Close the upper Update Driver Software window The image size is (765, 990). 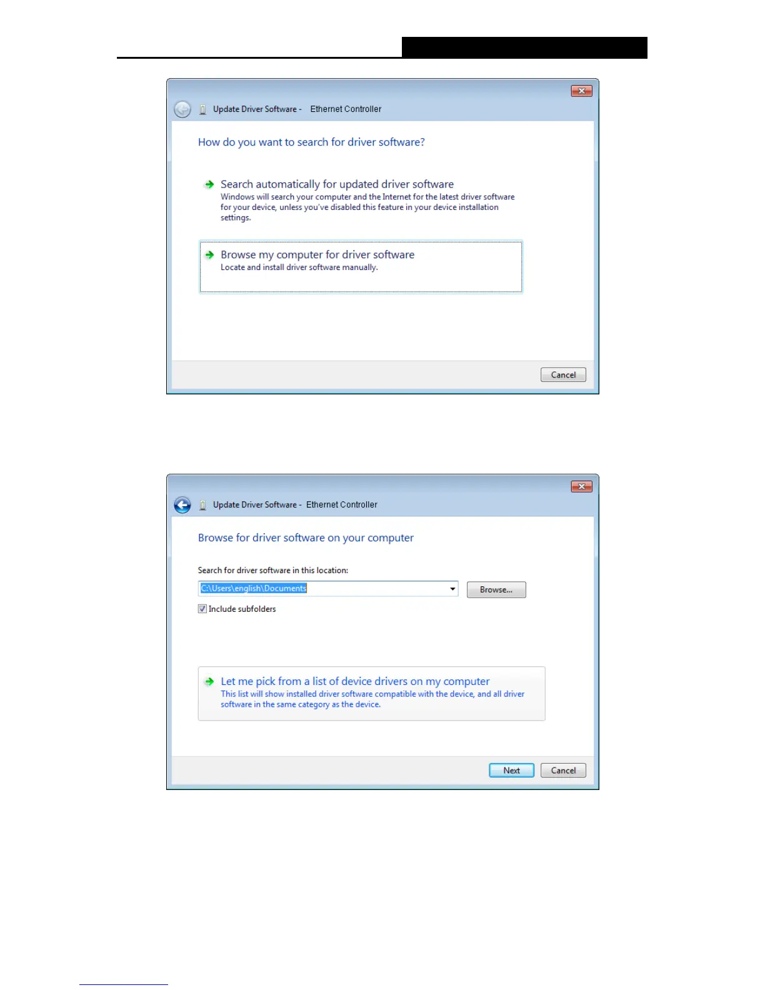click(581, 91)
